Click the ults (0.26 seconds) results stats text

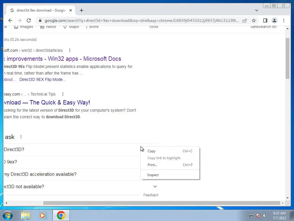[20, 39]
